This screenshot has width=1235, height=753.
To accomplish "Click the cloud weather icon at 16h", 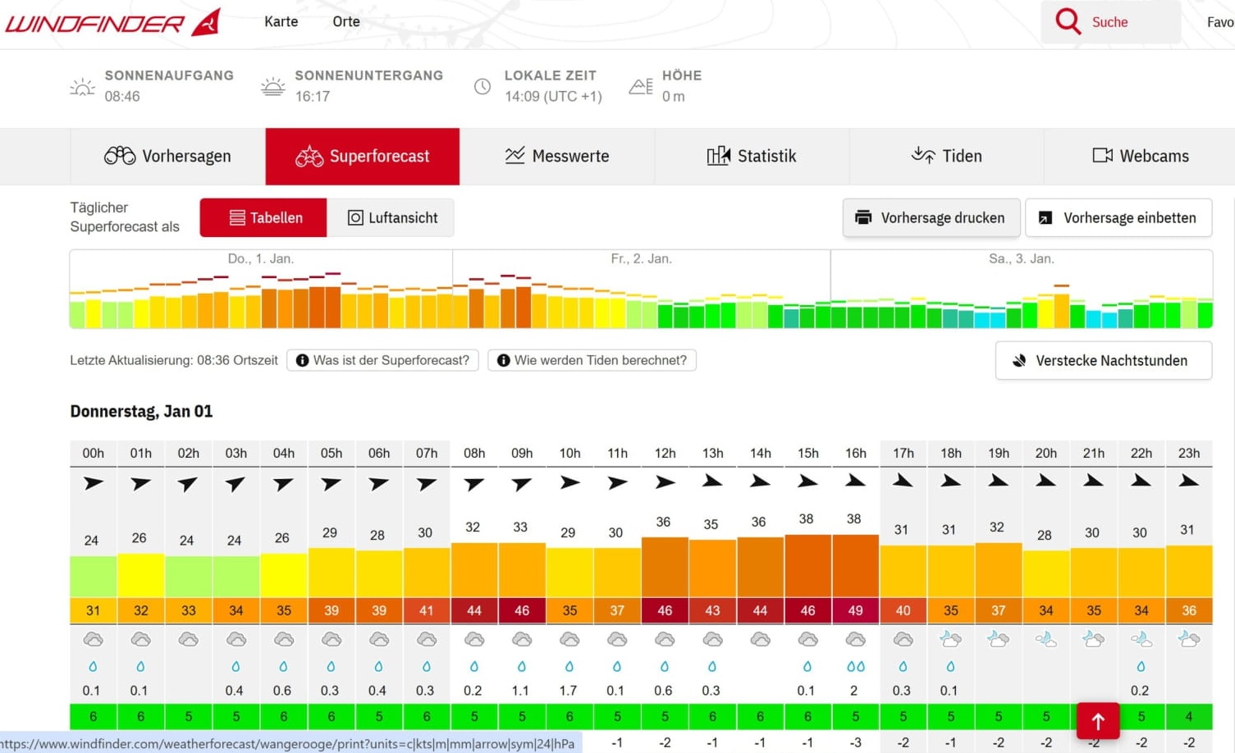I will click(855, 639).
